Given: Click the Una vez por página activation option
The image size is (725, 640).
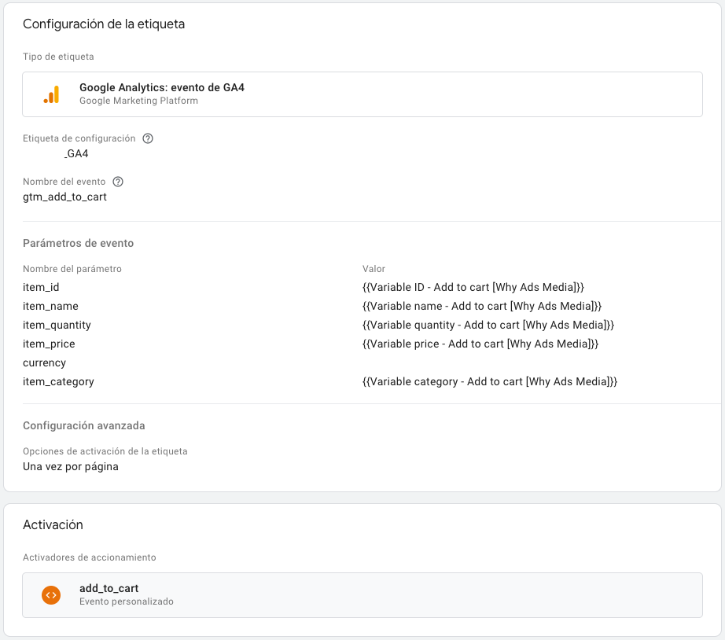Looking at the screenshot, I should 71,466.
